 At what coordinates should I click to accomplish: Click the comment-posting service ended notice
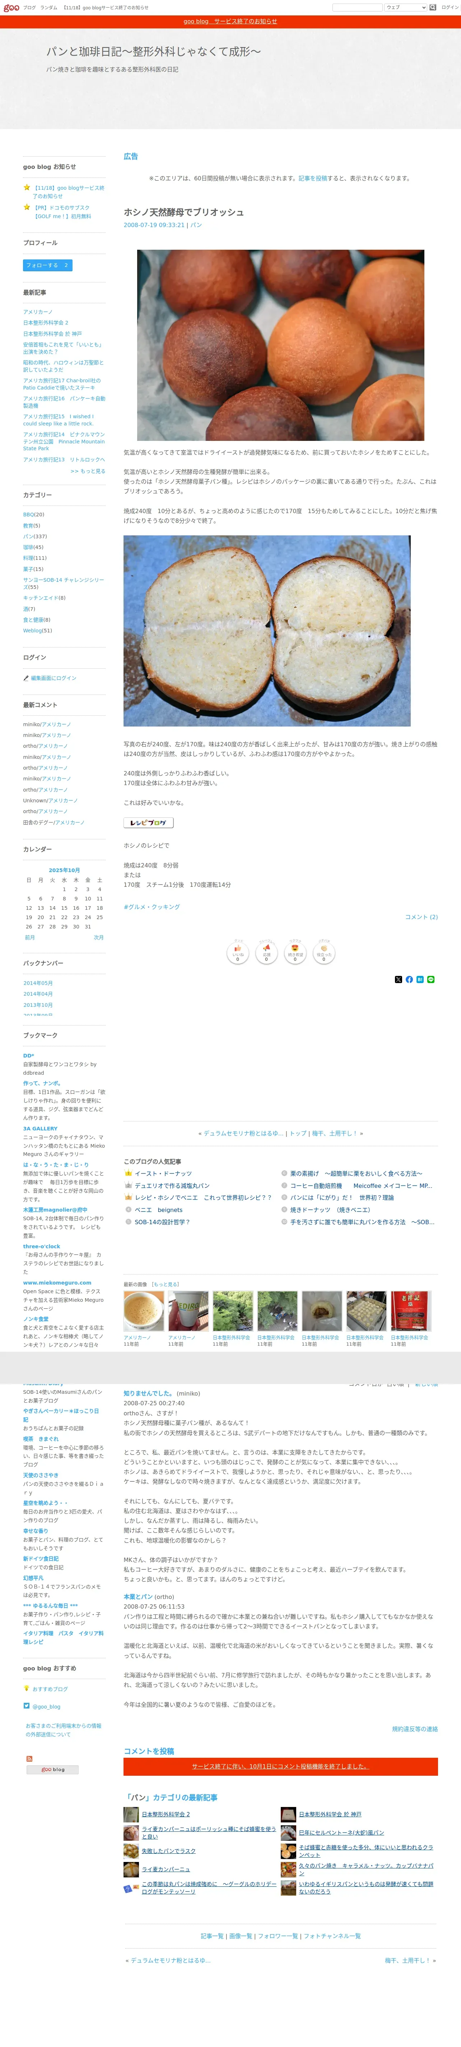coord(281,1766)
